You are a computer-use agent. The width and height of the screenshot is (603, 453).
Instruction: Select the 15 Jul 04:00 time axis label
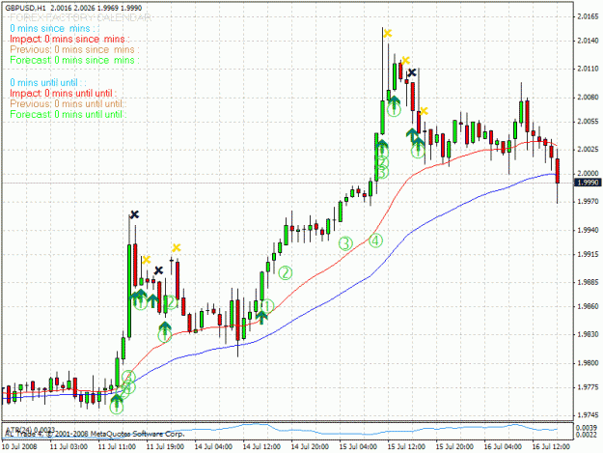click(358, 446)
